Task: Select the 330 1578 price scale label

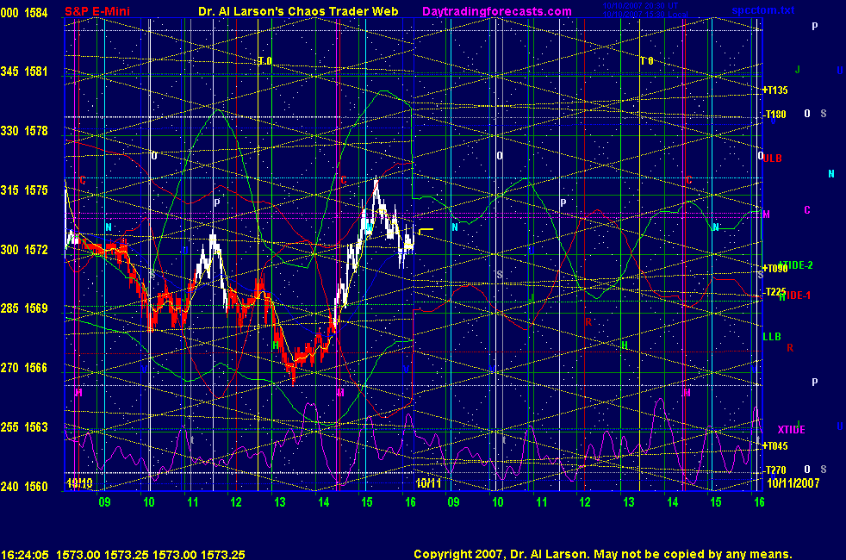Action: (x=24, y=131)
